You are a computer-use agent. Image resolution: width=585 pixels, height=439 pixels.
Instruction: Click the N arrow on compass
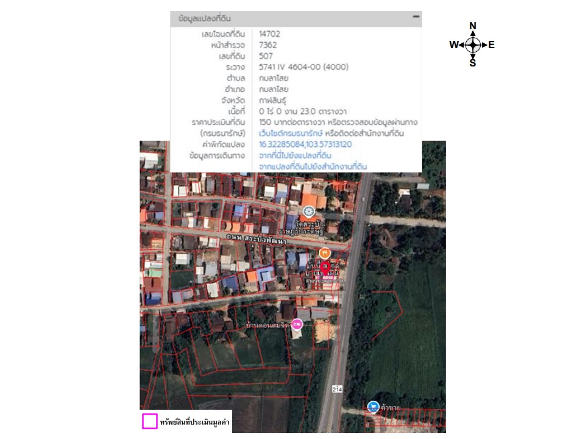473,26
